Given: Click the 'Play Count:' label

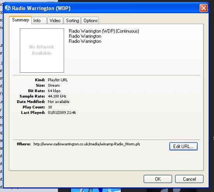Looking at the screenshot, I should [x=34, y=107].
